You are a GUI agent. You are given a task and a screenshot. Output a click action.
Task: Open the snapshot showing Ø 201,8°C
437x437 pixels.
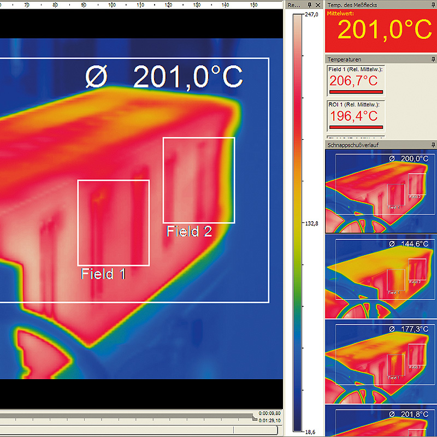pos(381,421)
